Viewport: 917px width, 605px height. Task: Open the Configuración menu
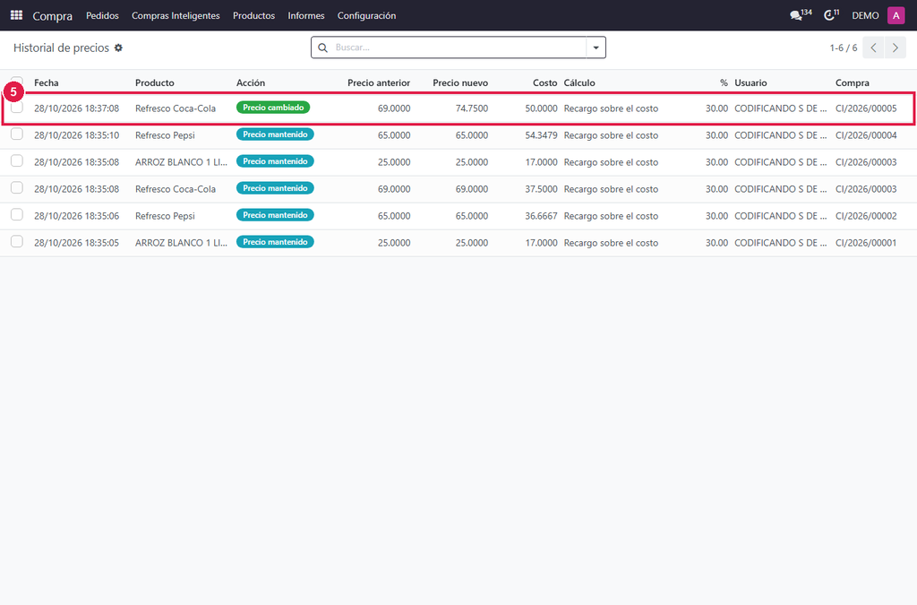366,16
